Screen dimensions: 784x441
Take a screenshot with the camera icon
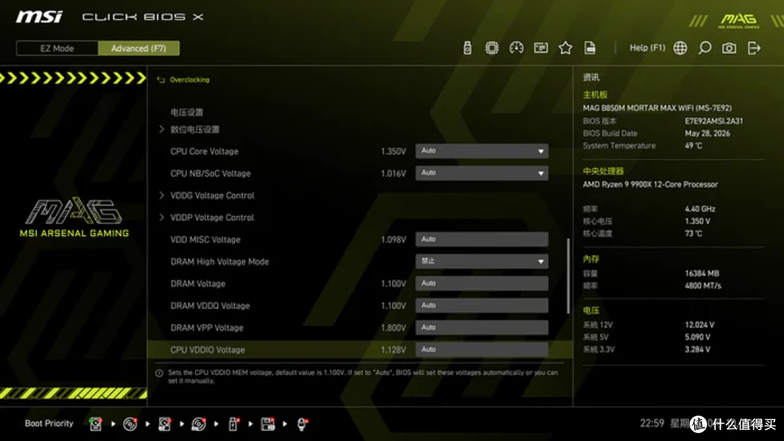coord(729,48)
